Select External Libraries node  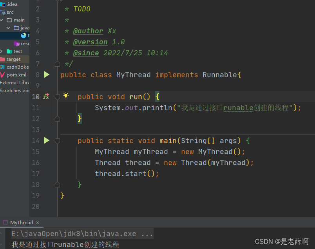pyautogui.click(x=14, y=83)
